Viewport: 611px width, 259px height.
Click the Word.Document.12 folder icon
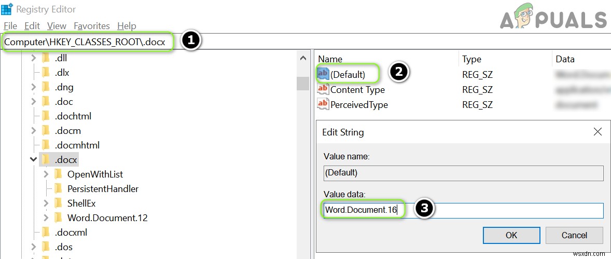(x=58, y=217)
